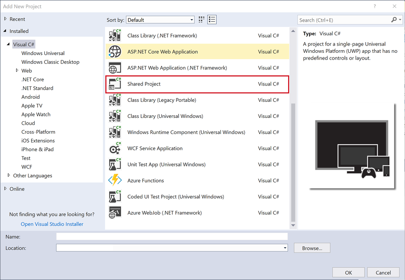Click the Coded UI Test Project icon
The width and height of the screenshot is (405, 280).
point(115,197)
